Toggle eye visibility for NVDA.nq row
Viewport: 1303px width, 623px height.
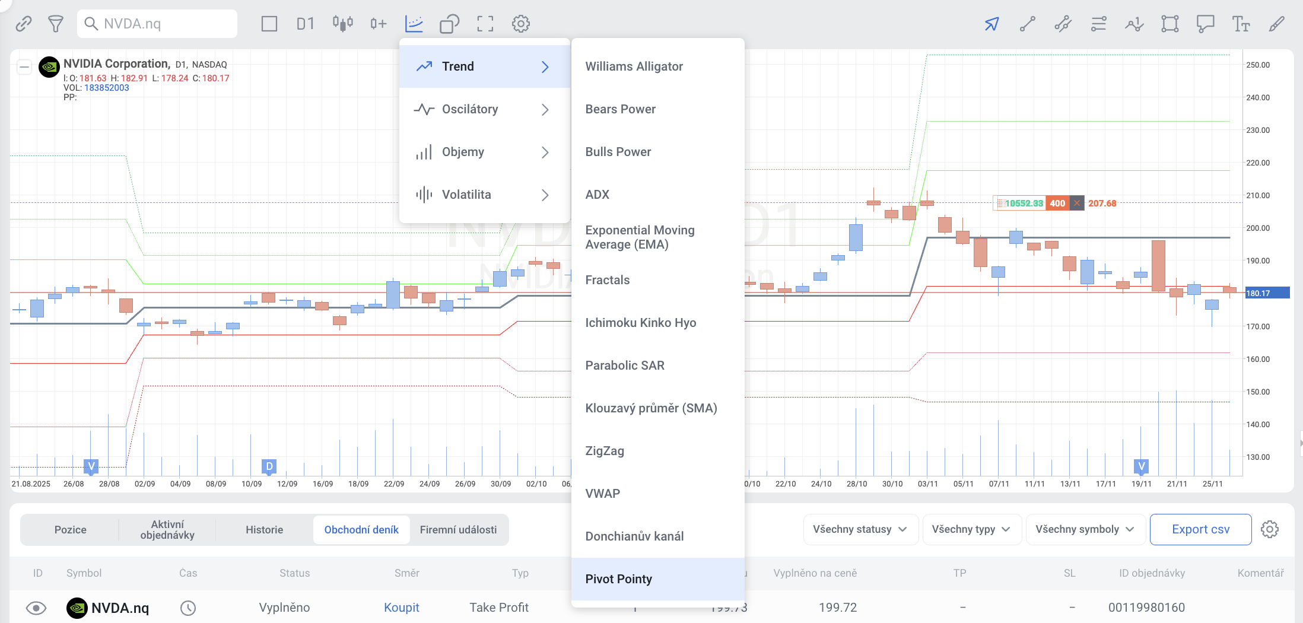[36, 608]
